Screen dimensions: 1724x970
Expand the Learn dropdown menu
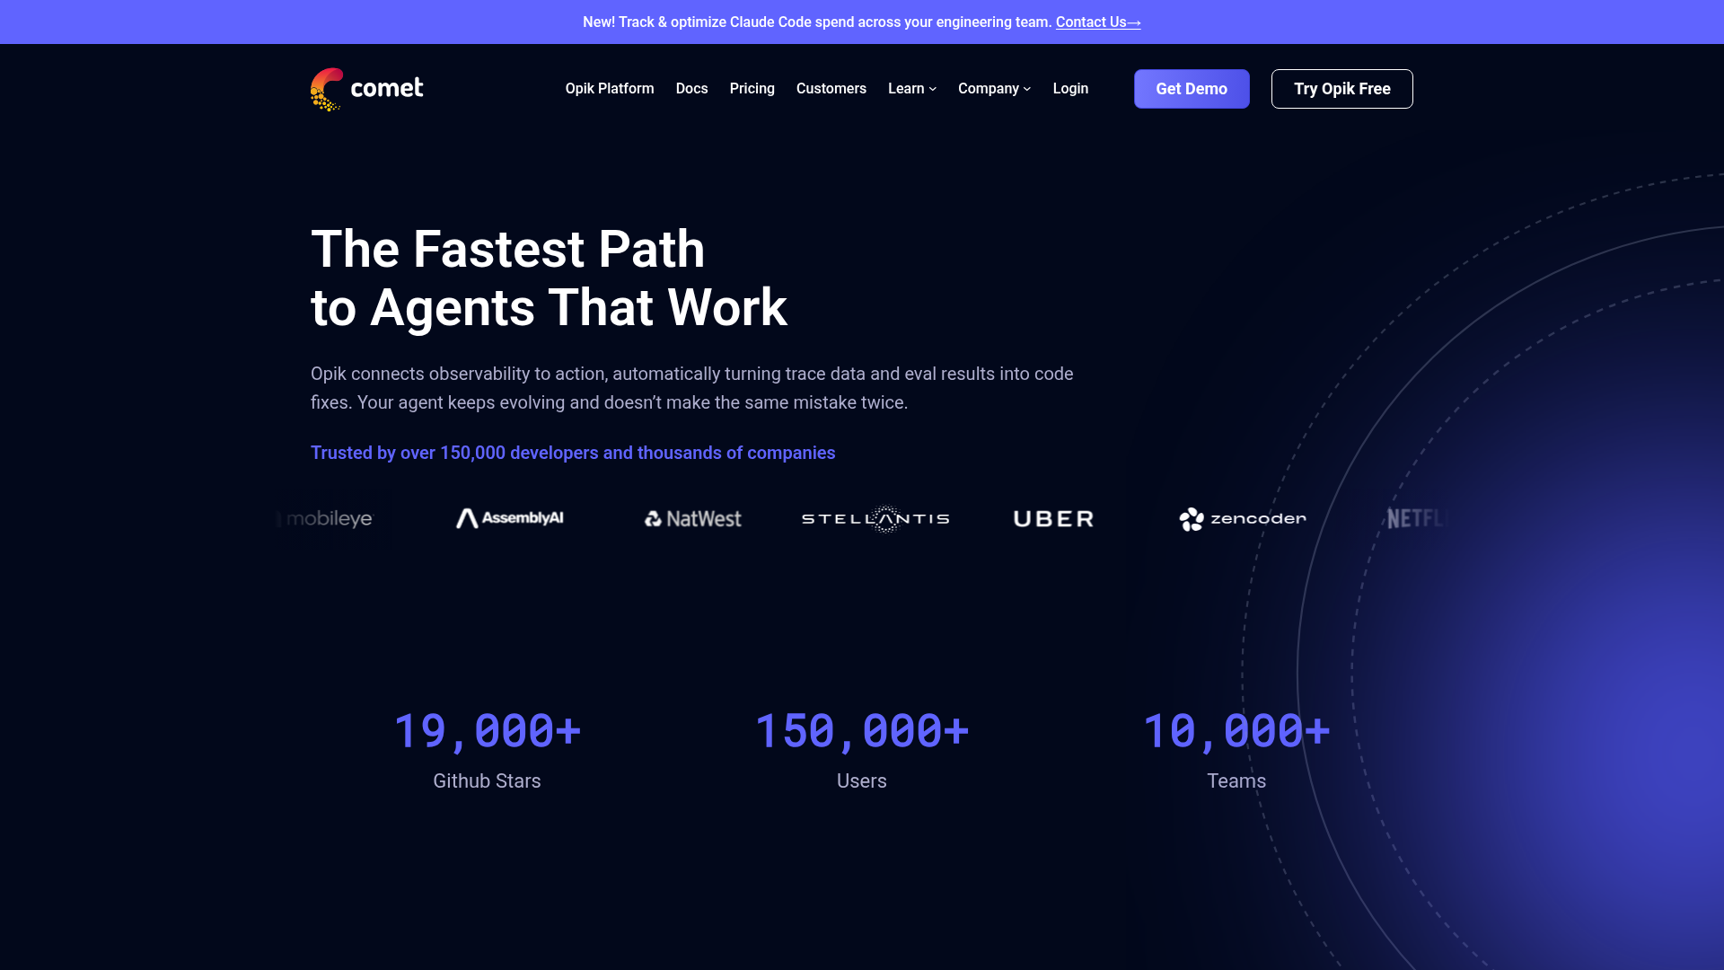[x=911, y=89]
